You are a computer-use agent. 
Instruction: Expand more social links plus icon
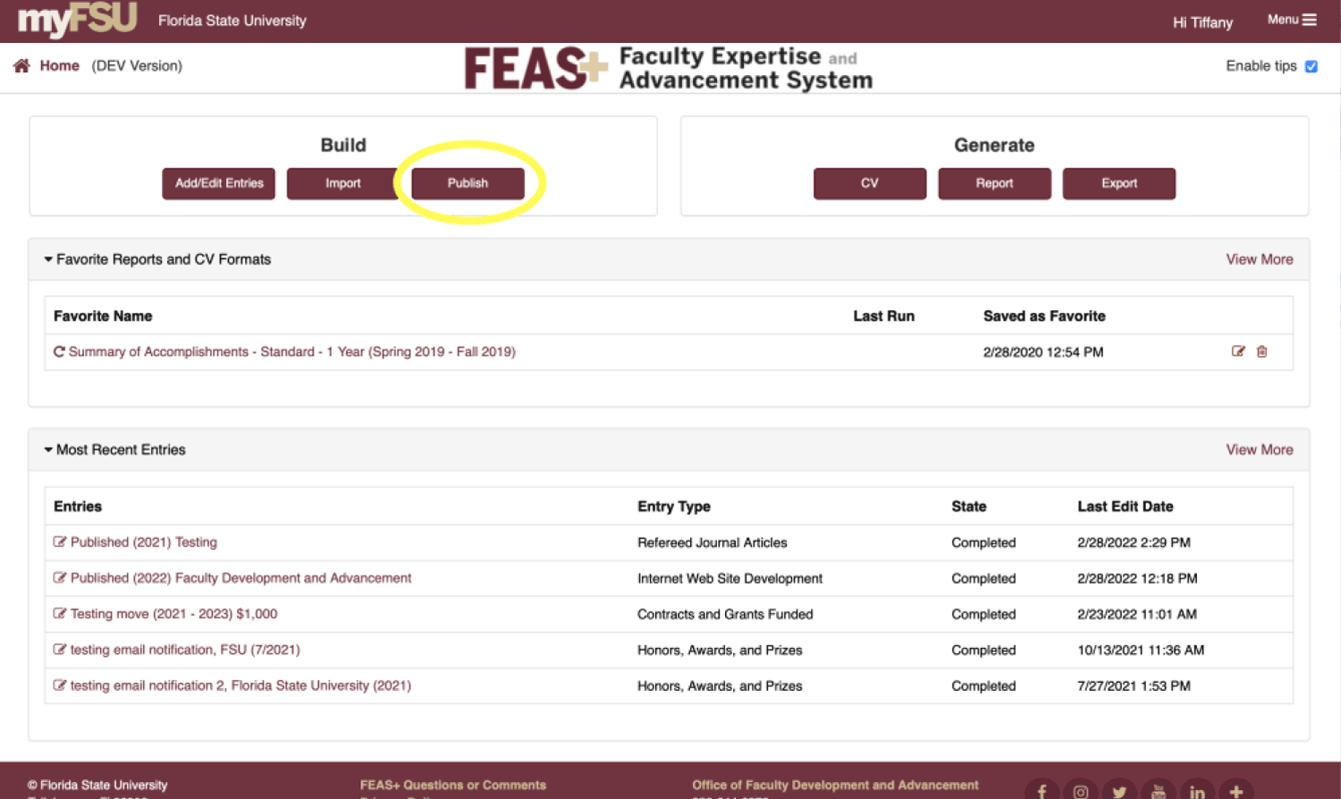click(x=1236, y=791)
